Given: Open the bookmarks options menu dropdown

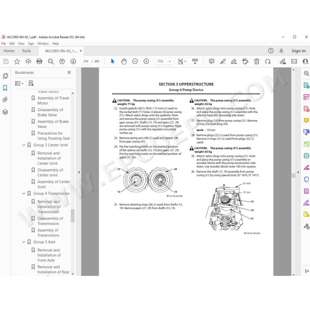Looking at the screenshot, I should pos(19,83).
